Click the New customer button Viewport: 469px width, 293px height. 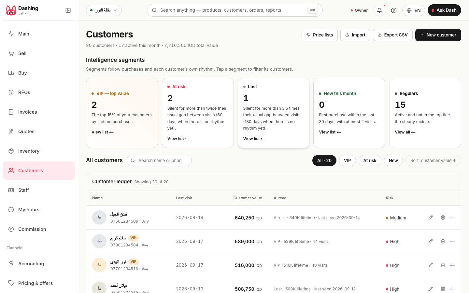438,35
